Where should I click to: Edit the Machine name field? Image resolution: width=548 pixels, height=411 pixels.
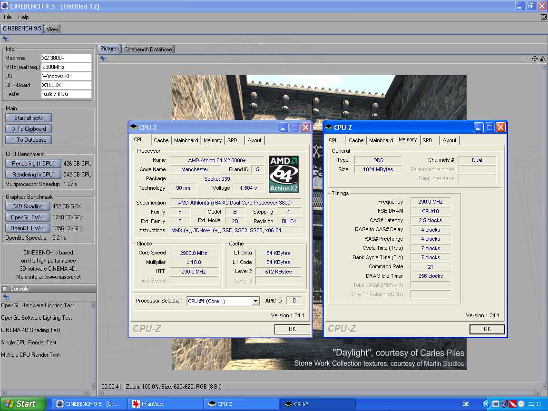click(67, 58)
